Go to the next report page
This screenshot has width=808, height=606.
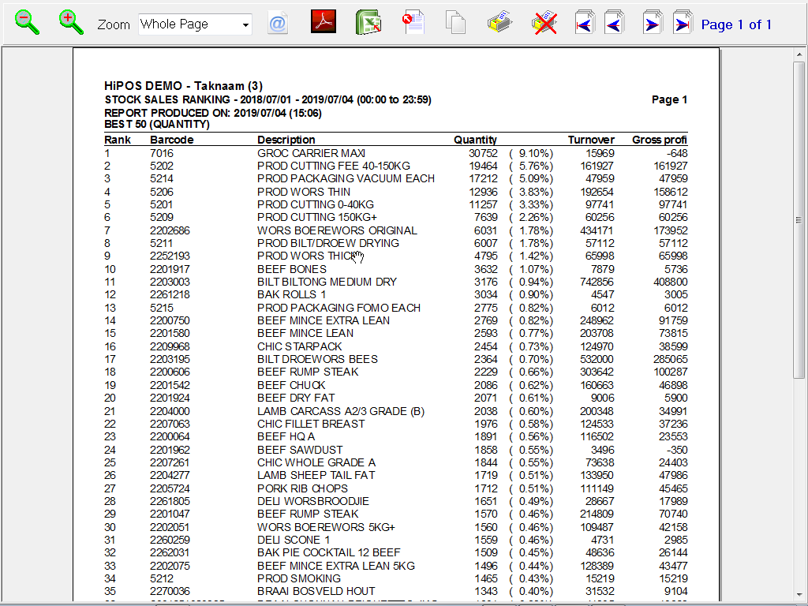(653, 23)
